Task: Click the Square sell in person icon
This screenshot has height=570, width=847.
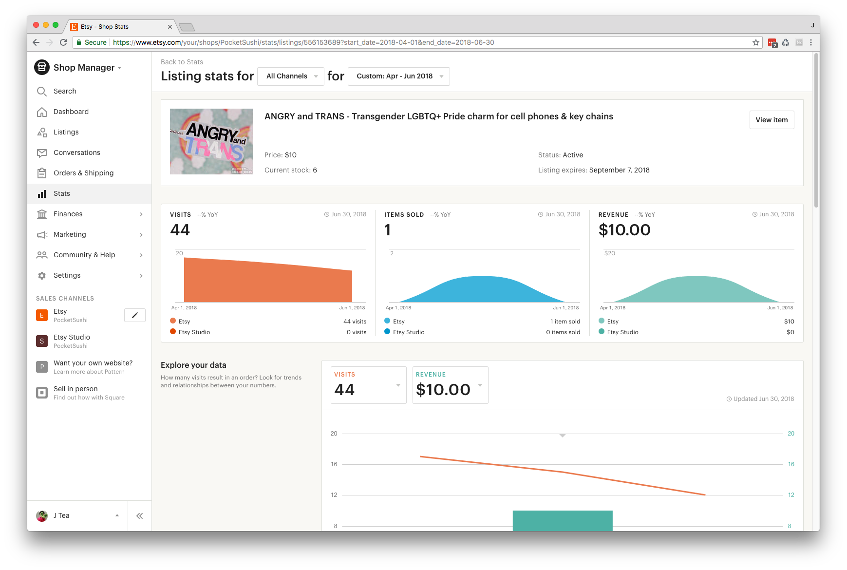Action: [42, 393]
